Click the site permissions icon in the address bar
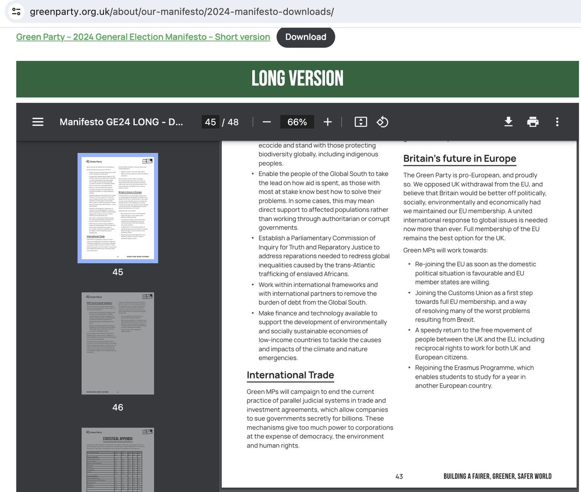This screenshot has height=492, width=581. pos(16,11)
